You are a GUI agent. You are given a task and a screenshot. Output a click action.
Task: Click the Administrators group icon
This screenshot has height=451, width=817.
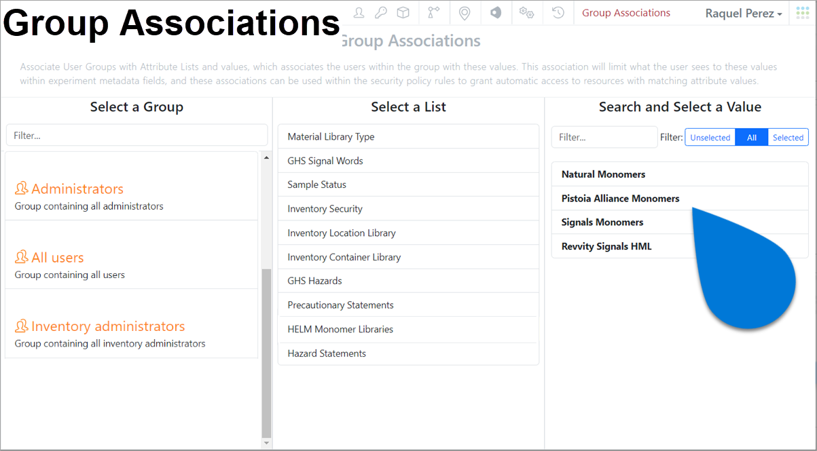[21, 189]
